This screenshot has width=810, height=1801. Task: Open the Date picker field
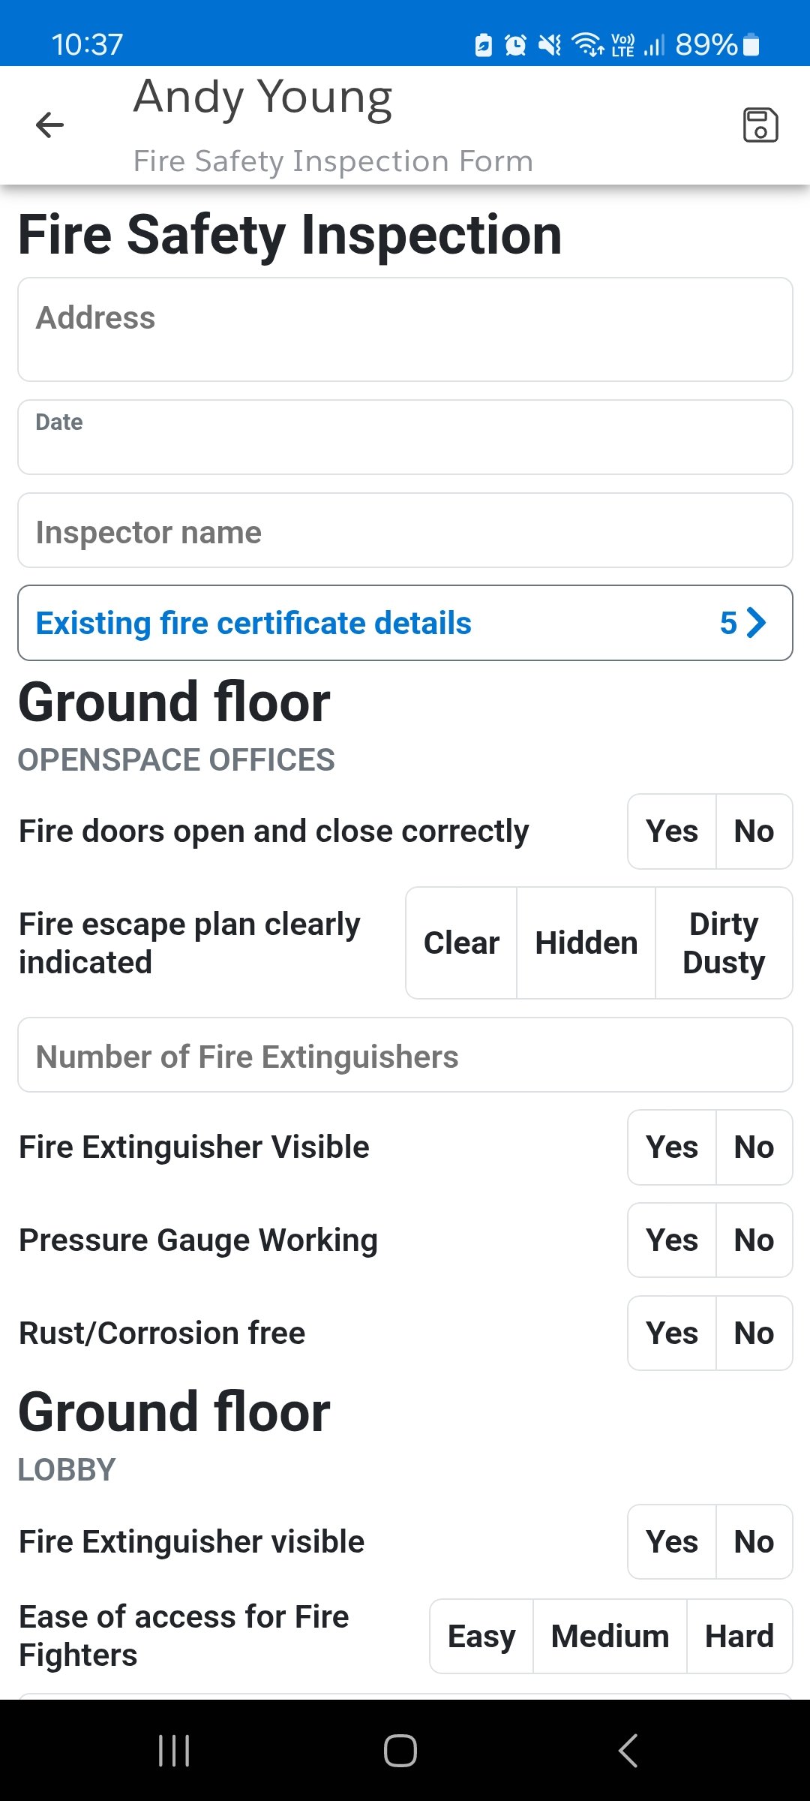[405, 437]
